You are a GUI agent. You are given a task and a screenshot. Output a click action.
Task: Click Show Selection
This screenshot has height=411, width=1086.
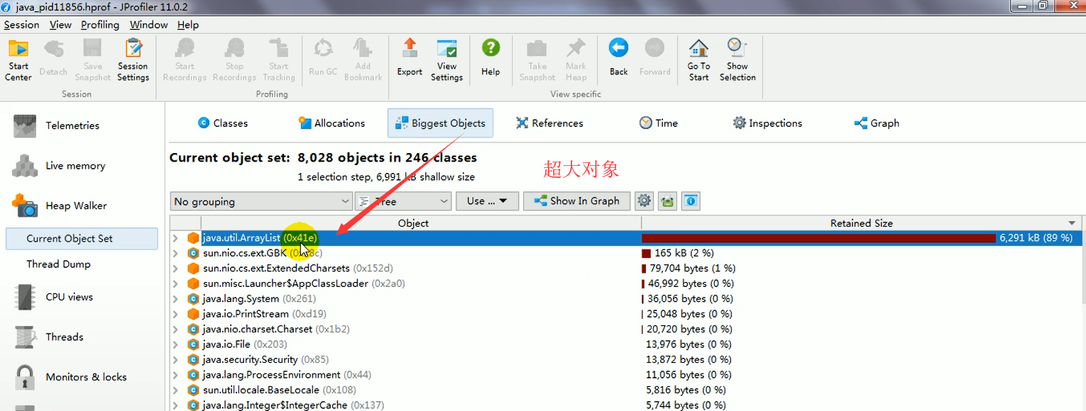click(x=737, y=60)
